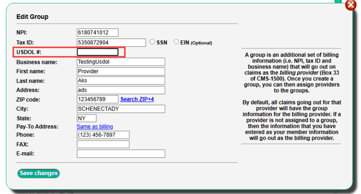Screen dimensions: 361x194
Task: Close the Edit Group dialog
Action: click(x=351, y=5)
